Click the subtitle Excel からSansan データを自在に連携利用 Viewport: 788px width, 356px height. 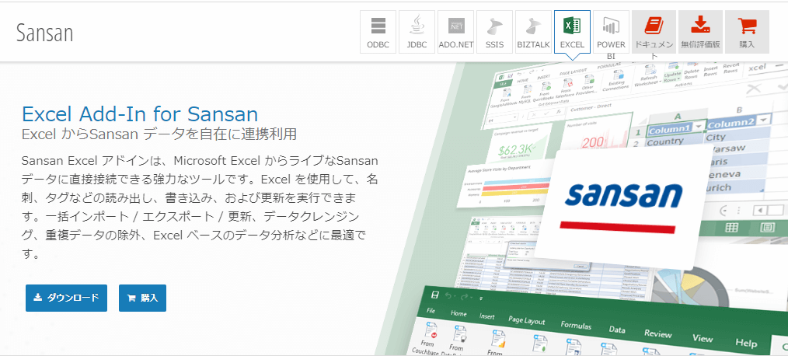pos(159,134)
